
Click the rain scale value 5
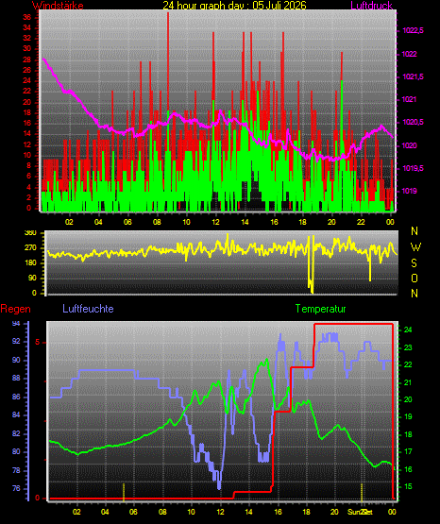point(38,342)
